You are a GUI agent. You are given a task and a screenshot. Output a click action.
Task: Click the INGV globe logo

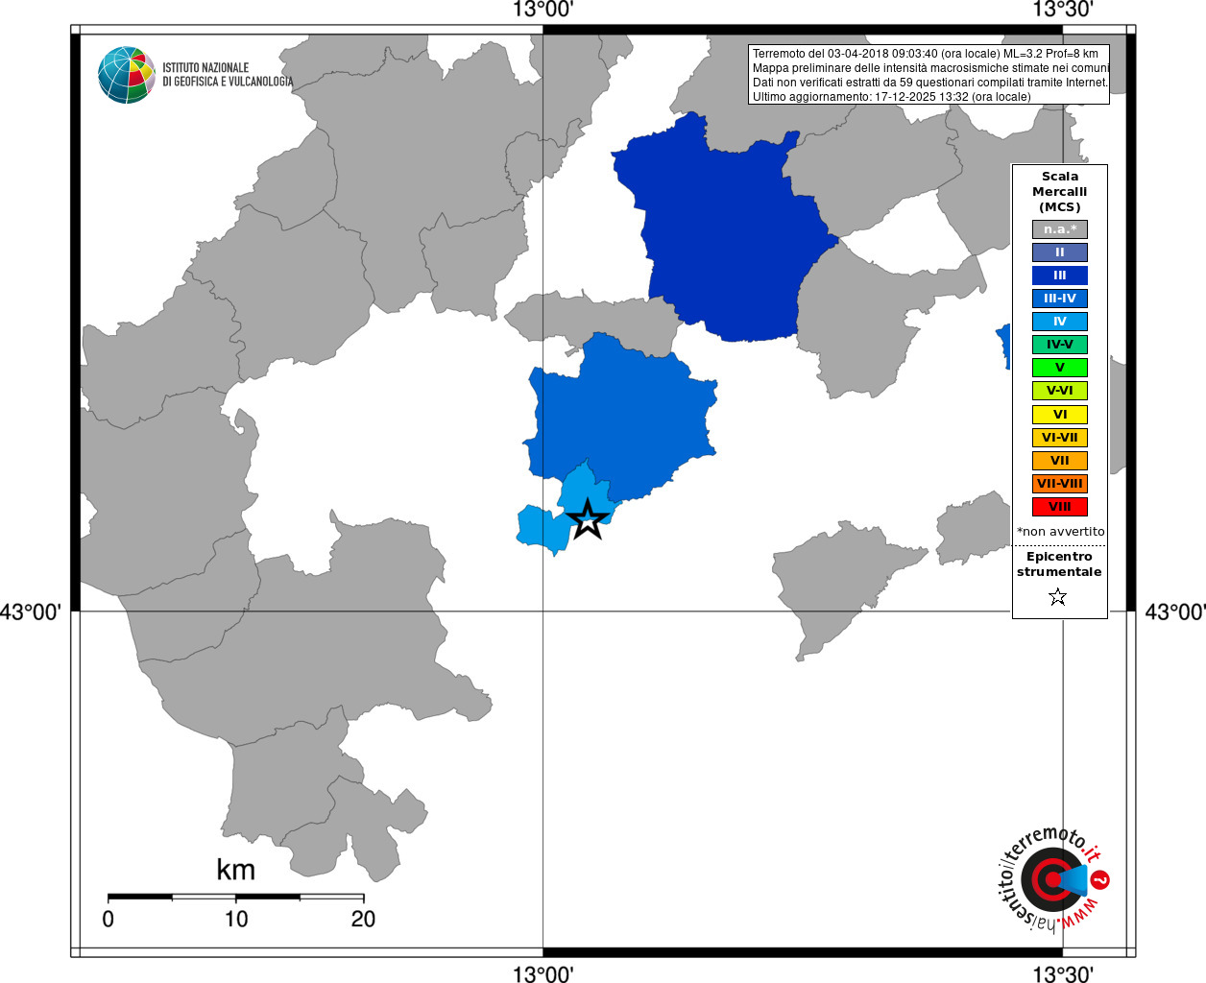click(127, 75)
